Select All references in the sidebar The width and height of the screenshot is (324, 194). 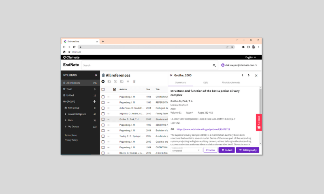pos(80,83)
